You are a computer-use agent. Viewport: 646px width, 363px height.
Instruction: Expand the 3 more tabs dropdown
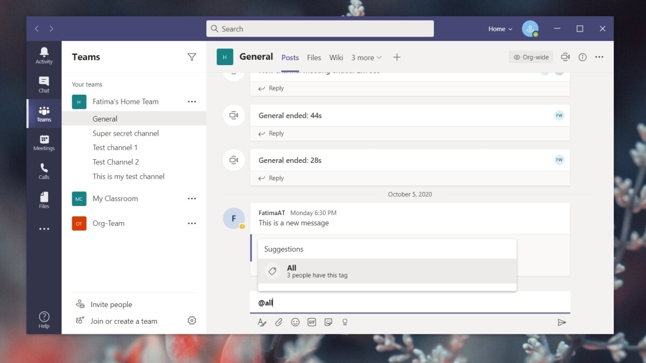click(367, 58)
